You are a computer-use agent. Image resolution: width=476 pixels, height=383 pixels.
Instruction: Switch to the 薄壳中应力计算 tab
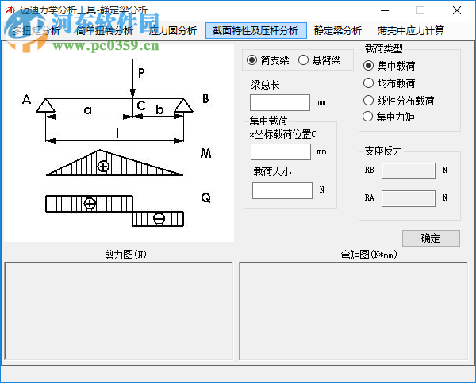pos(410,30)
